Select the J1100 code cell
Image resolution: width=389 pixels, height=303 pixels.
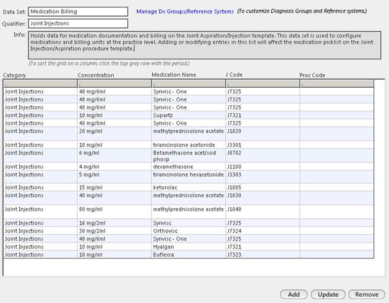(262, 166)
